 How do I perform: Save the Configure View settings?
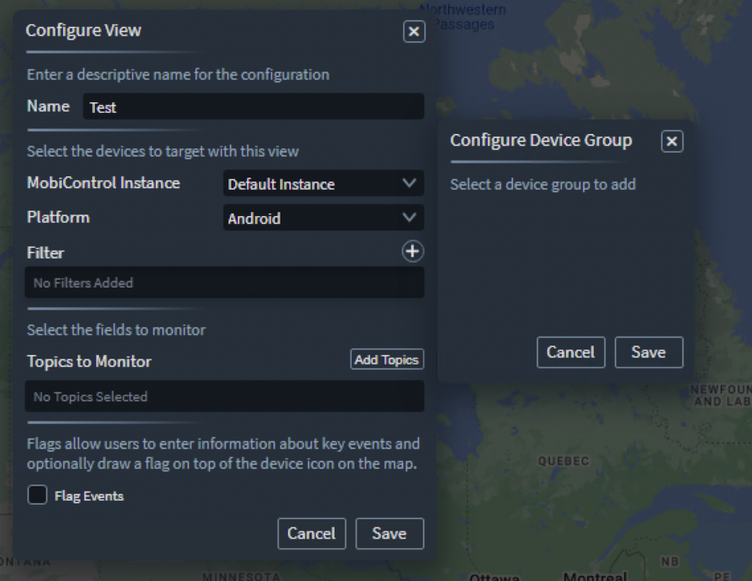389,533
